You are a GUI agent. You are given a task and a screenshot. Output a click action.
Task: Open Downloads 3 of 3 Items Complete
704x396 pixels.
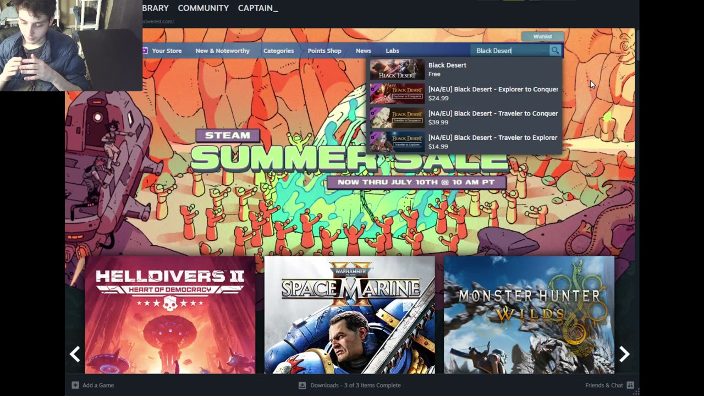coord(355,385)
